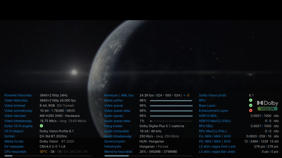Screen dimensions: 282x158
Task: Click the 'HDR10 MaxCLL/FALL:' label
Action: point(215,121)
